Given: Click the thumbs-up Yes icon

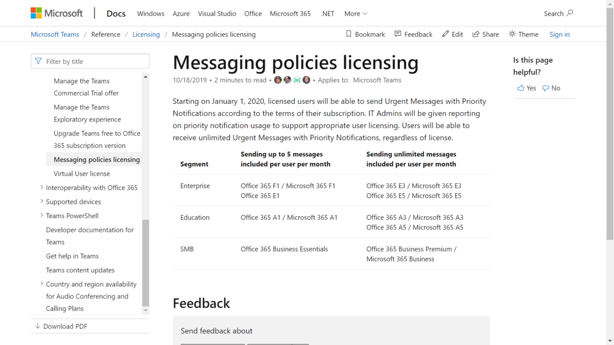Looking at the screenshot, I should (x=520, y=88).
